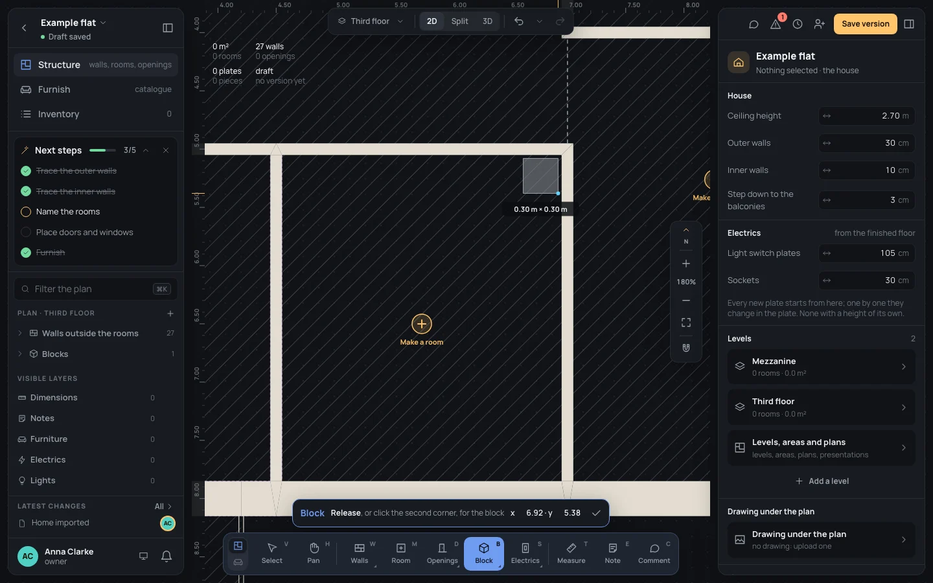Expand Walls outside the rooms group

[x=20, y=334]
